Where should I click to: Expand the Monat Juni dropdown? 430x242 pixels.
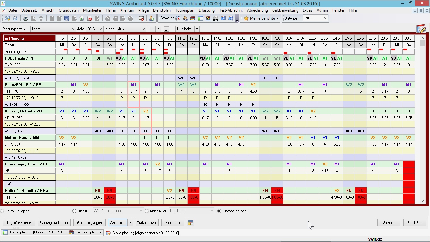click(131, 29)
